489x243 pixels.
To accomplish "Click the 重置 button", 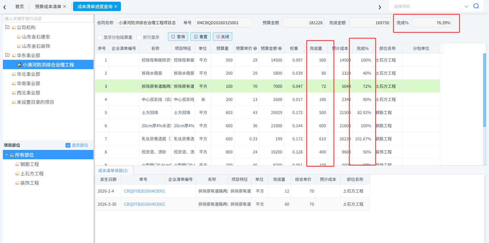I will point(200,37).
